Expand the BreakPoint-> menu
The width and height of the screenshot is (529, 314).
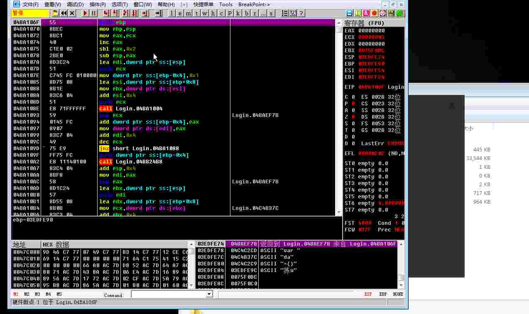[x=254, y=5]
